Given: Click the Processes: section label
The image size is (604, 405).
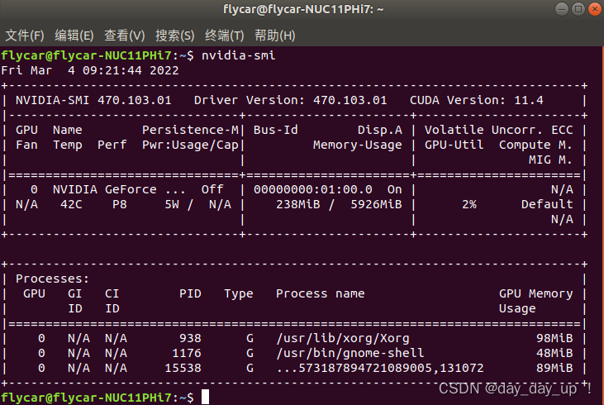Looking at the screenshot, I should click(52, 279).
